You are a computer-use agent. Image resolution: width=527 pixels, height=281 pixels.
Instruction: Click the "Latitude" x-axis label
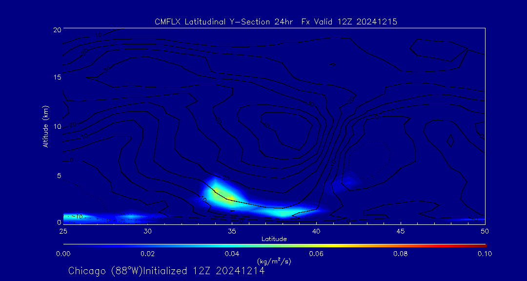click(x=274, y=240)
